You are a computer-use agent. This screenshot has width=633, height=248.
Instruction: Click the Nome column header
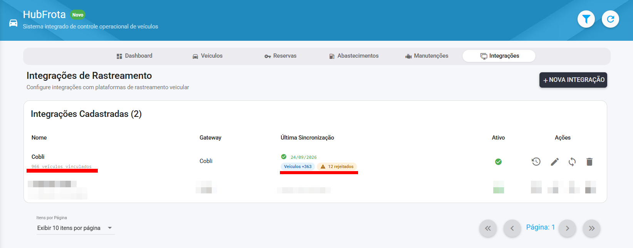tap(39, 138)
